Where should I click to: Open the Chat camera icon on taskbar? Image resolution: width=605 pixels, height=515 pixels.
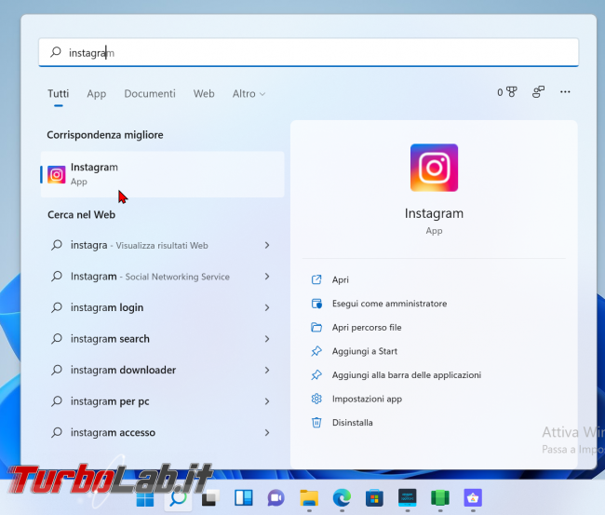click(x=276, y=498)
